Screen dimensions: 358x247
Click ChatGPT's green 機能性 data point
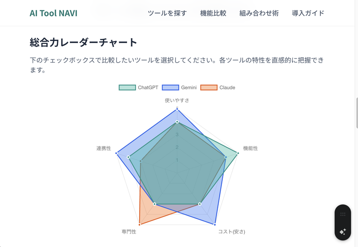pos(238,153)
